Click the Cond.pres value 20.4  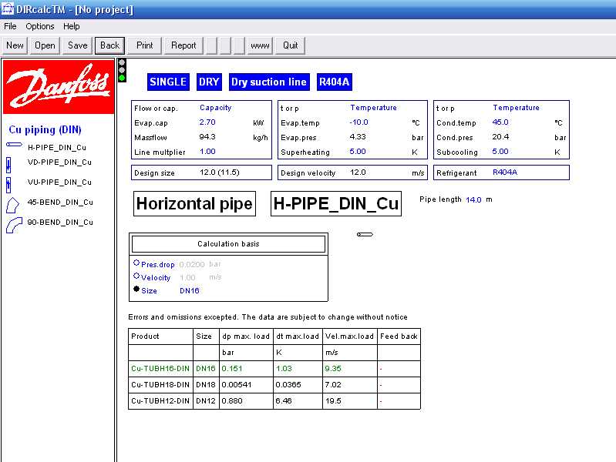click(x=500, y=137)
